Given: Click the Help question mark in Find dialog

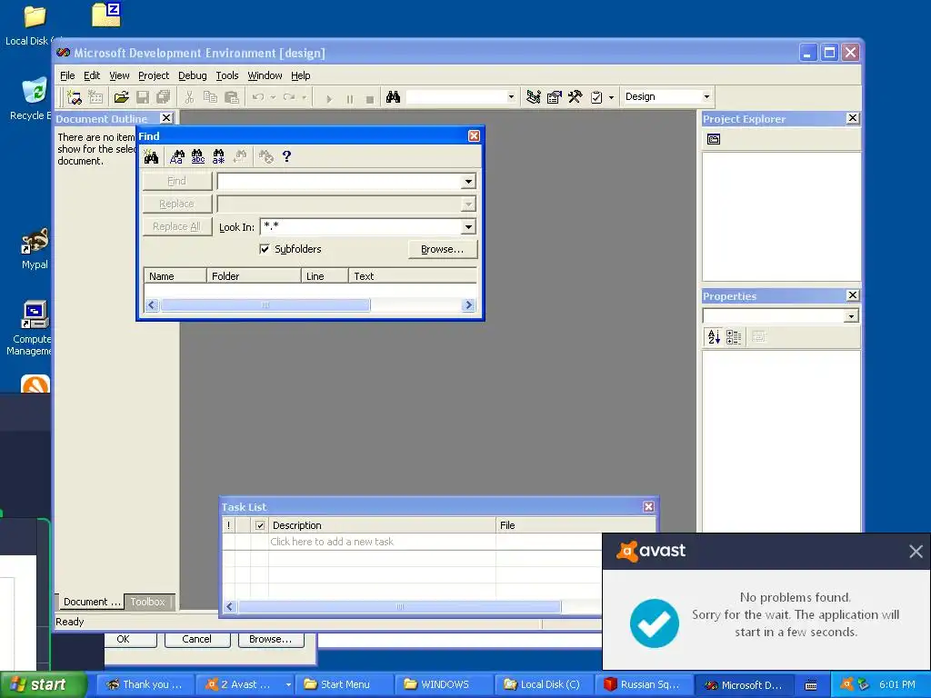Looking at the screenshot, I should pyautogui.click(x=286, y=156).
